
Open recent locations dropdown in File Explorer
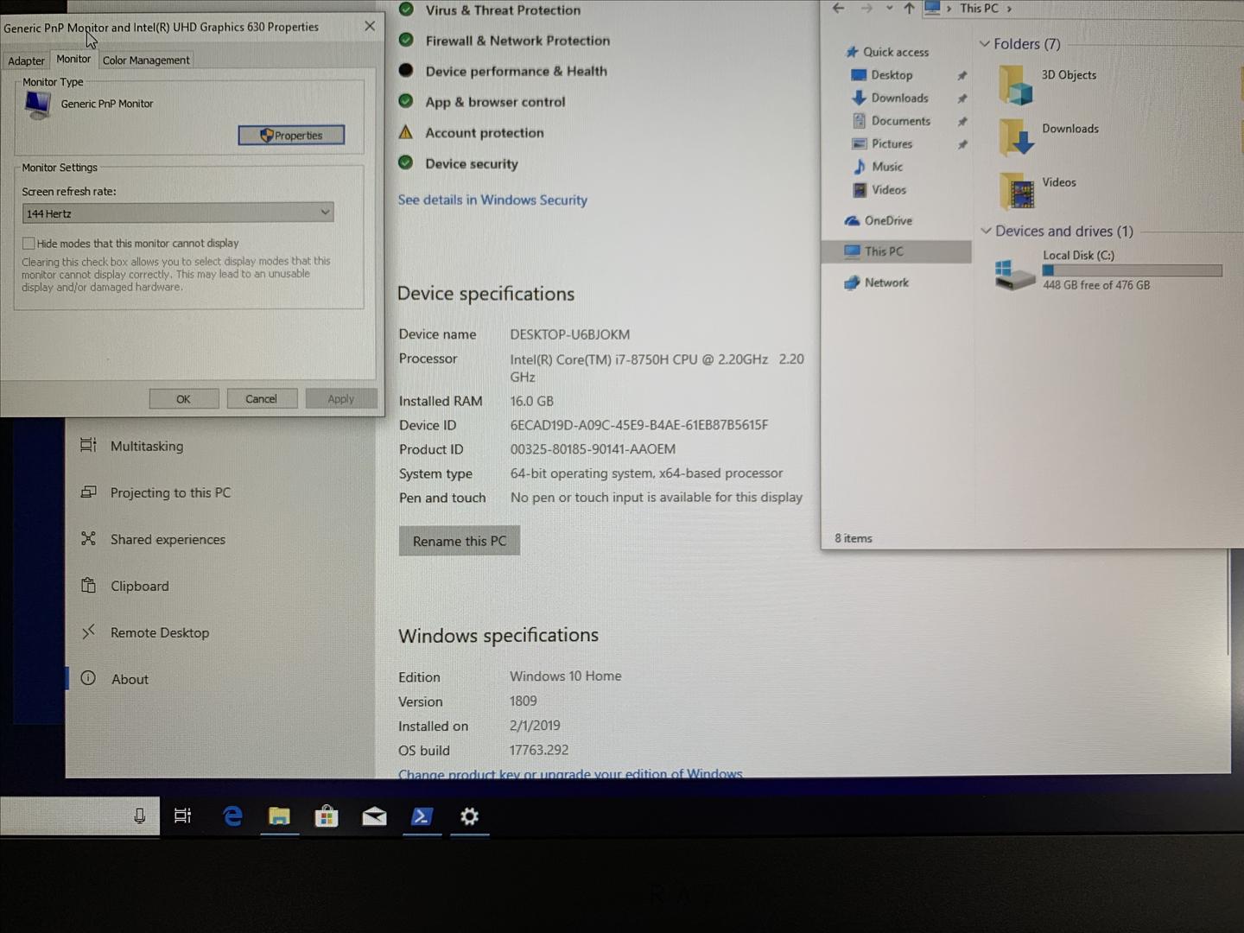pyautogui.click(x=889, y=9)
